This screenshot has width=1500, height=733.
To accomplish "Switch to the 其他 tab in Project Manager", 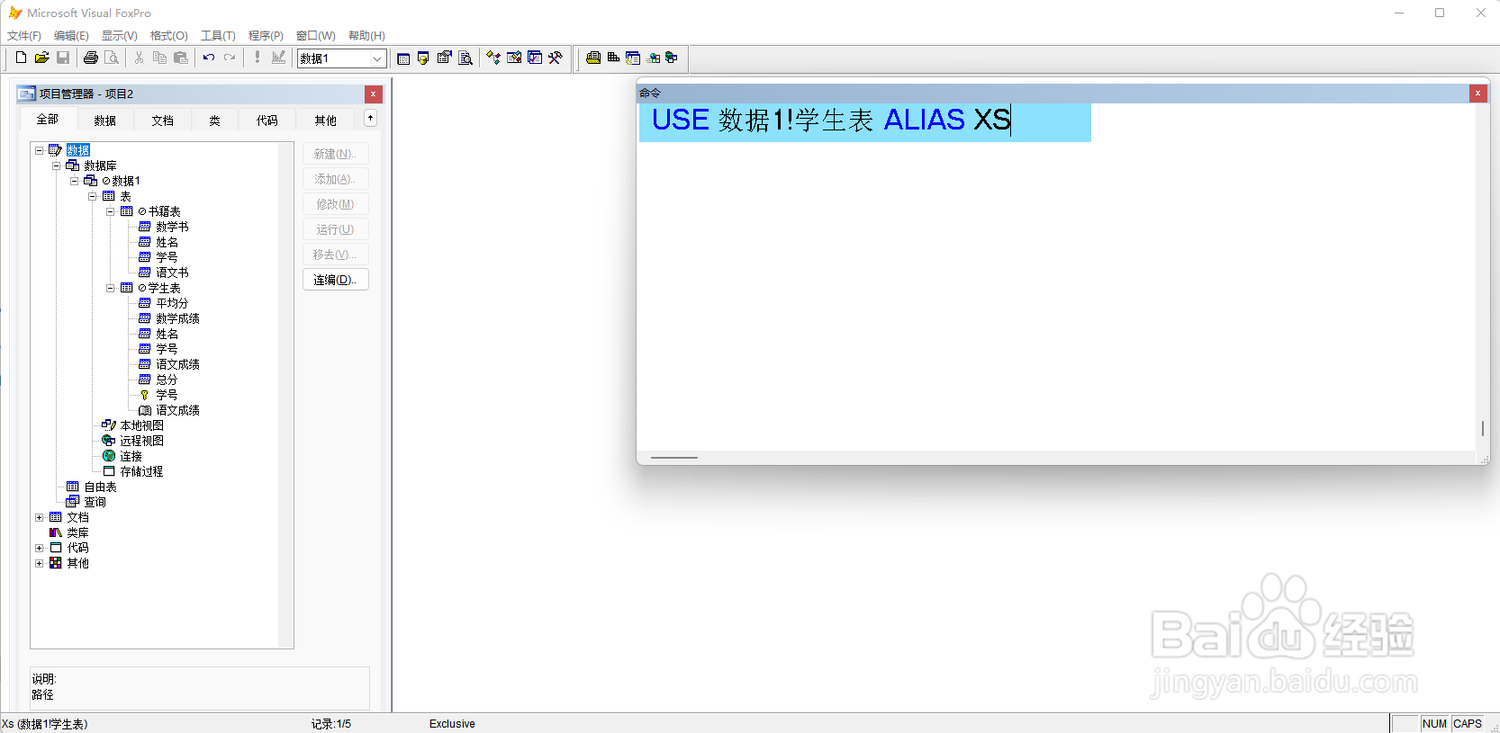I will [x=325, y=121].
